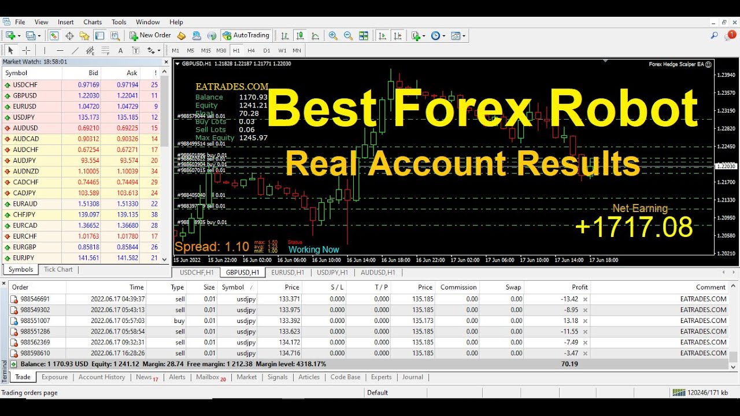
Task: Switch timeframe to MN
Action: coord(297,50)
